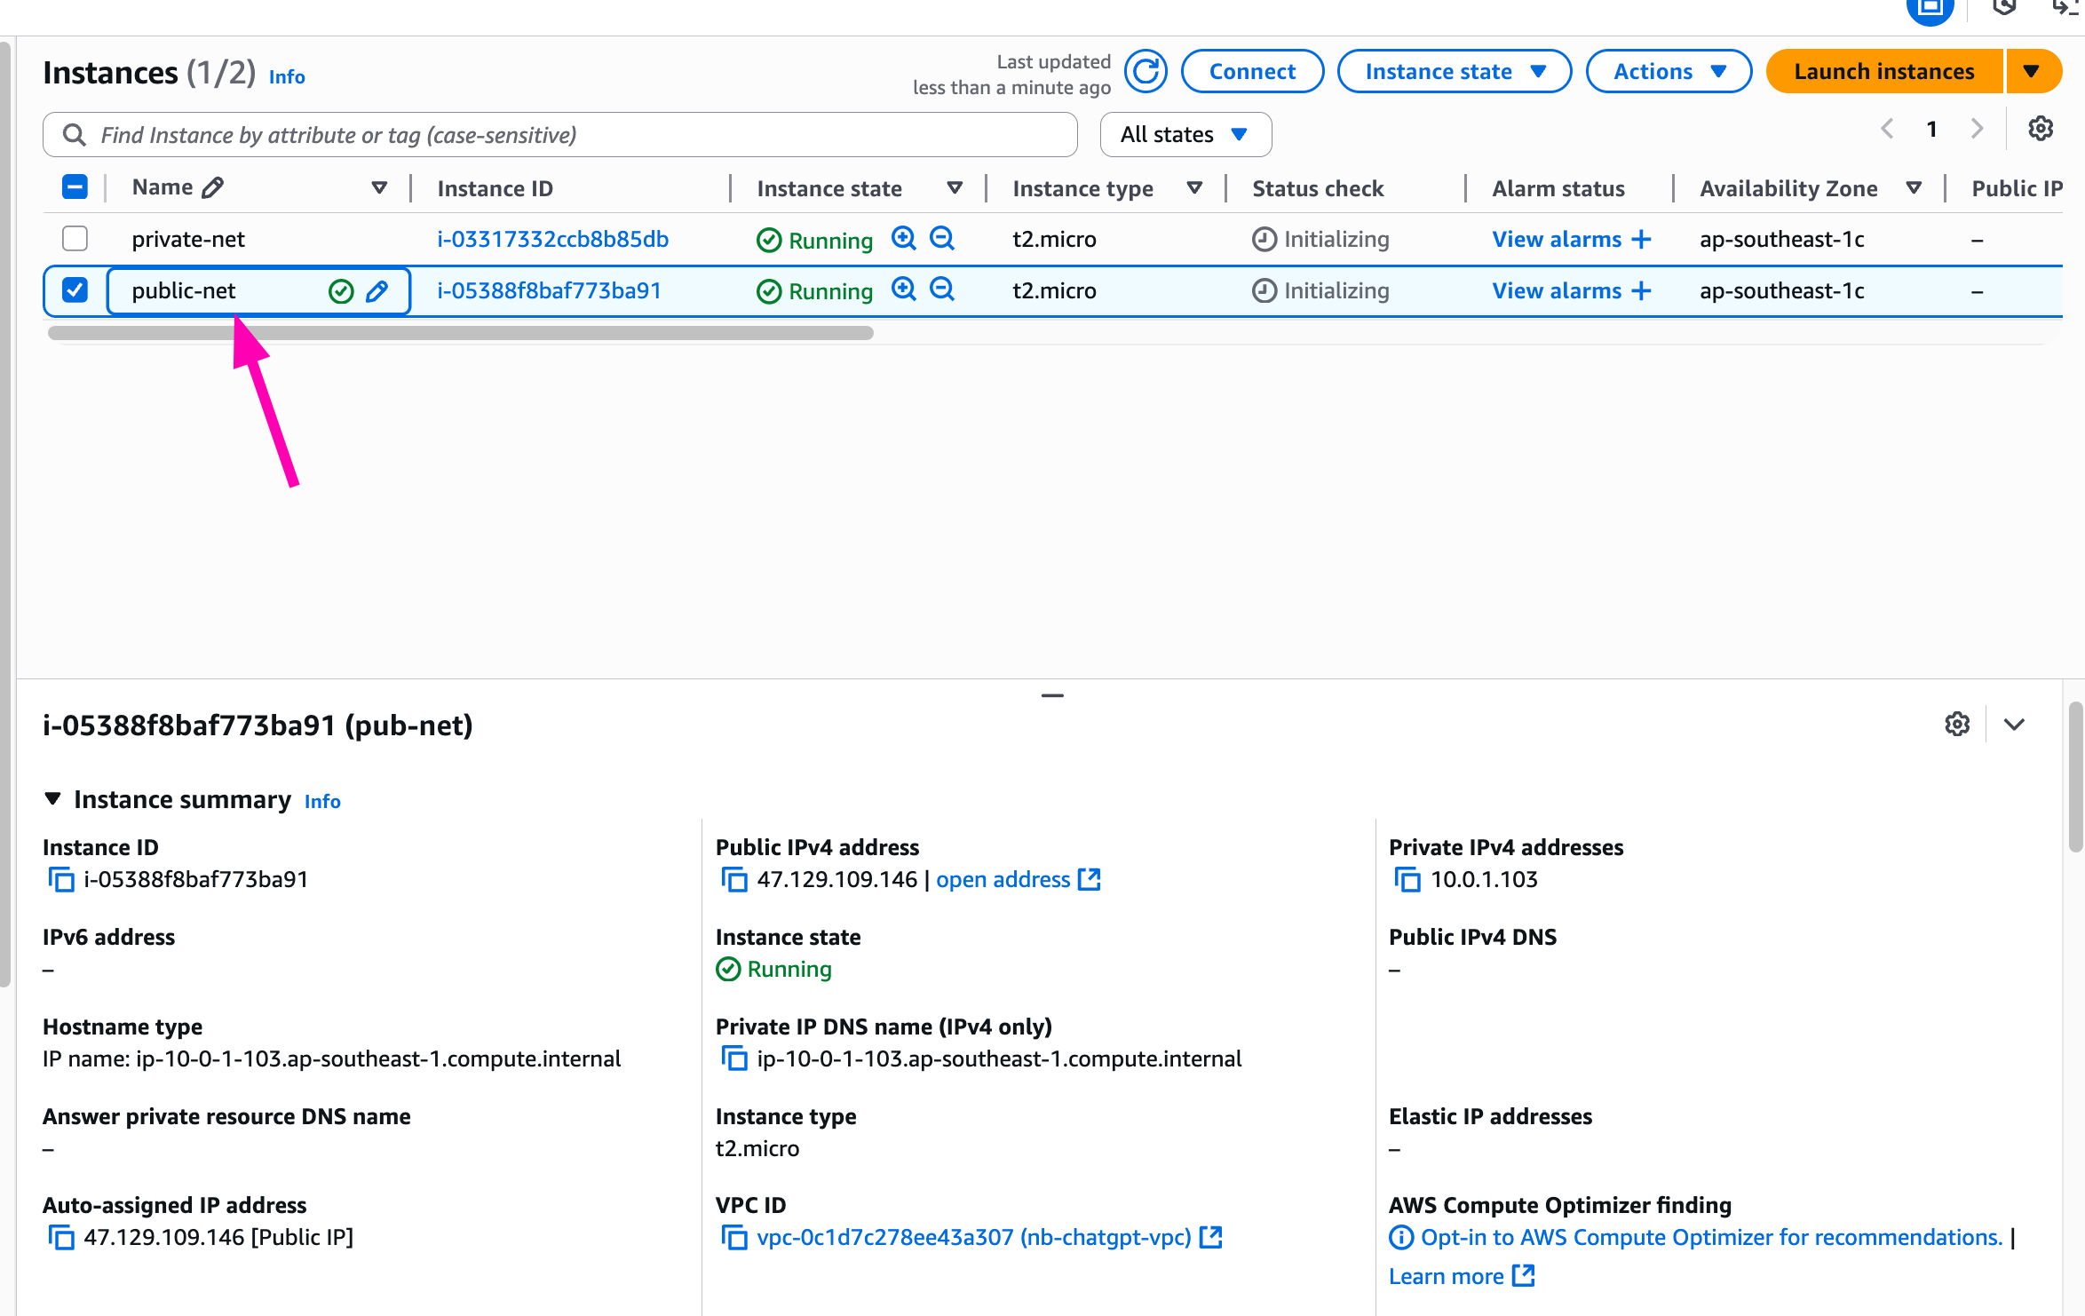Open instance link i-03317332ccb8b85db
Viewport: 2085px width, 1316px height.
552,239
